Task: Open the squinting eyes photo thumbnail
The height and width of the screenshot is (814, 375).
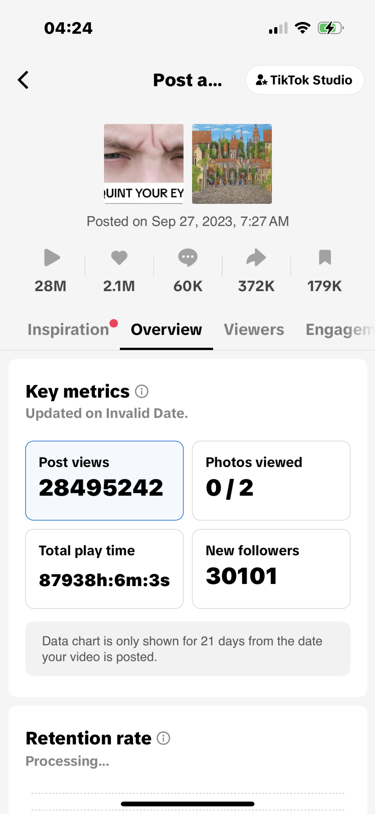Action: [x=144, y=164]
